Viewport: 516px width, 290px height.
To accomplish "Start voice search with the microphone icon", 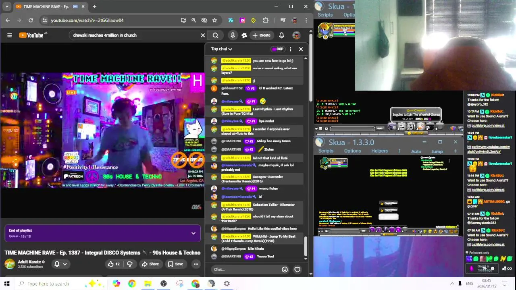I will click(x=233, y=35).
